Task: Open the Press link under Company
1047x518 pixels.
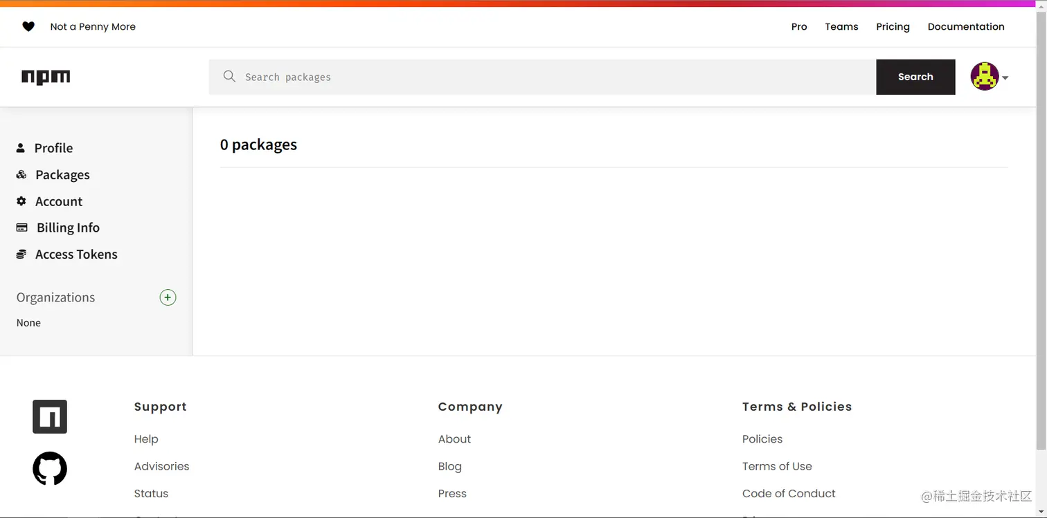Action: (x=452, y=493)
